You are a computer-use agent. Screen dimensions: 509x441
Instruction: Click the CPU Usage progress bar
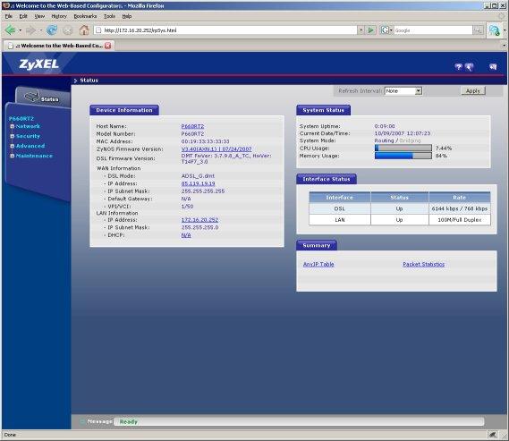pyautogui.click(x=403, y=148)
